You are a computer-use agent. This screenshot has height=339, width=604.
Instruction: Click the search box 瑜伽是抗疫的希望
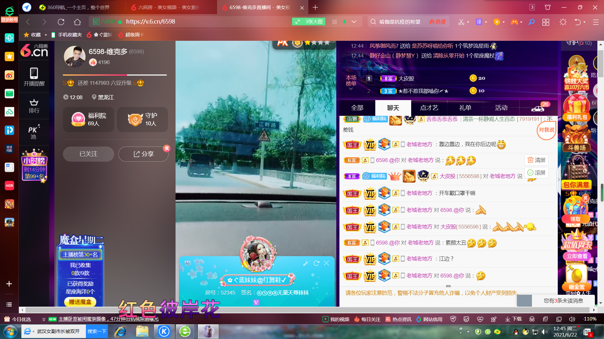click(x=400, y=22)
